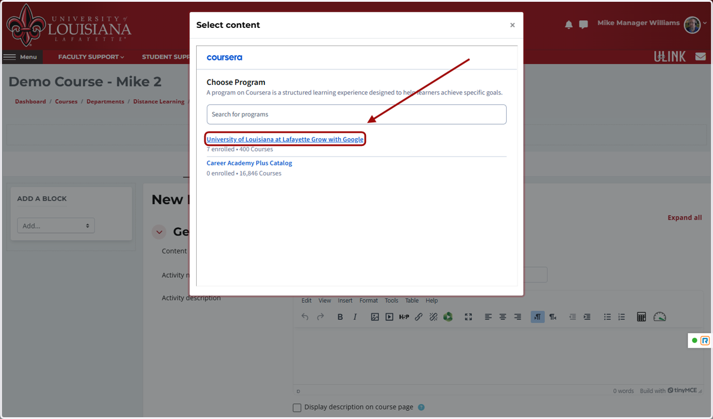Click the ULink logo in header
Screen dimensions: 713x419
[670, 57]
